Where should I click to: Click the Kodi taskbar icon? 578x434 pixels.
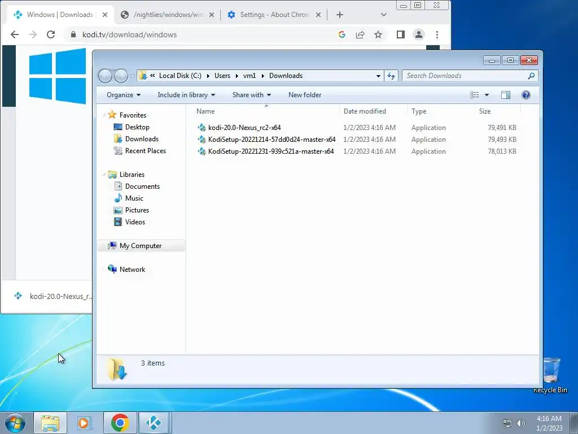(x=154, y=423)
